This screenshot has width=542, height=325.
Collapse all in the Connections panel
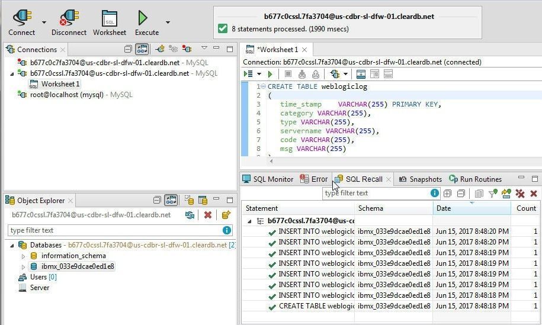[128, 49]
